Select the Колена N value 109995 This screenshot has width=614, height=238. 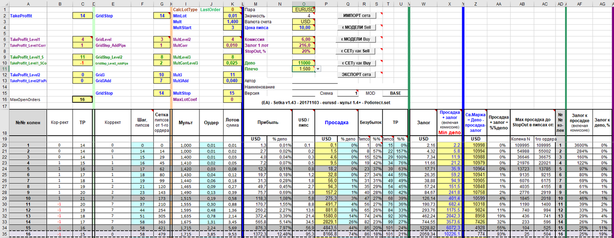[522, 145]
